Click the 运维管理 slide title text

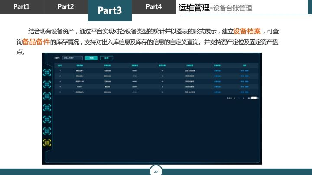pos(194,8)
